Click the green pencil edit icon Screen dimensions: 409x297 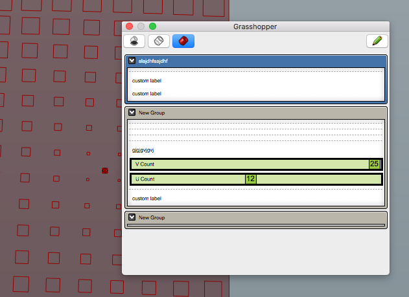(x=377, y=41)
